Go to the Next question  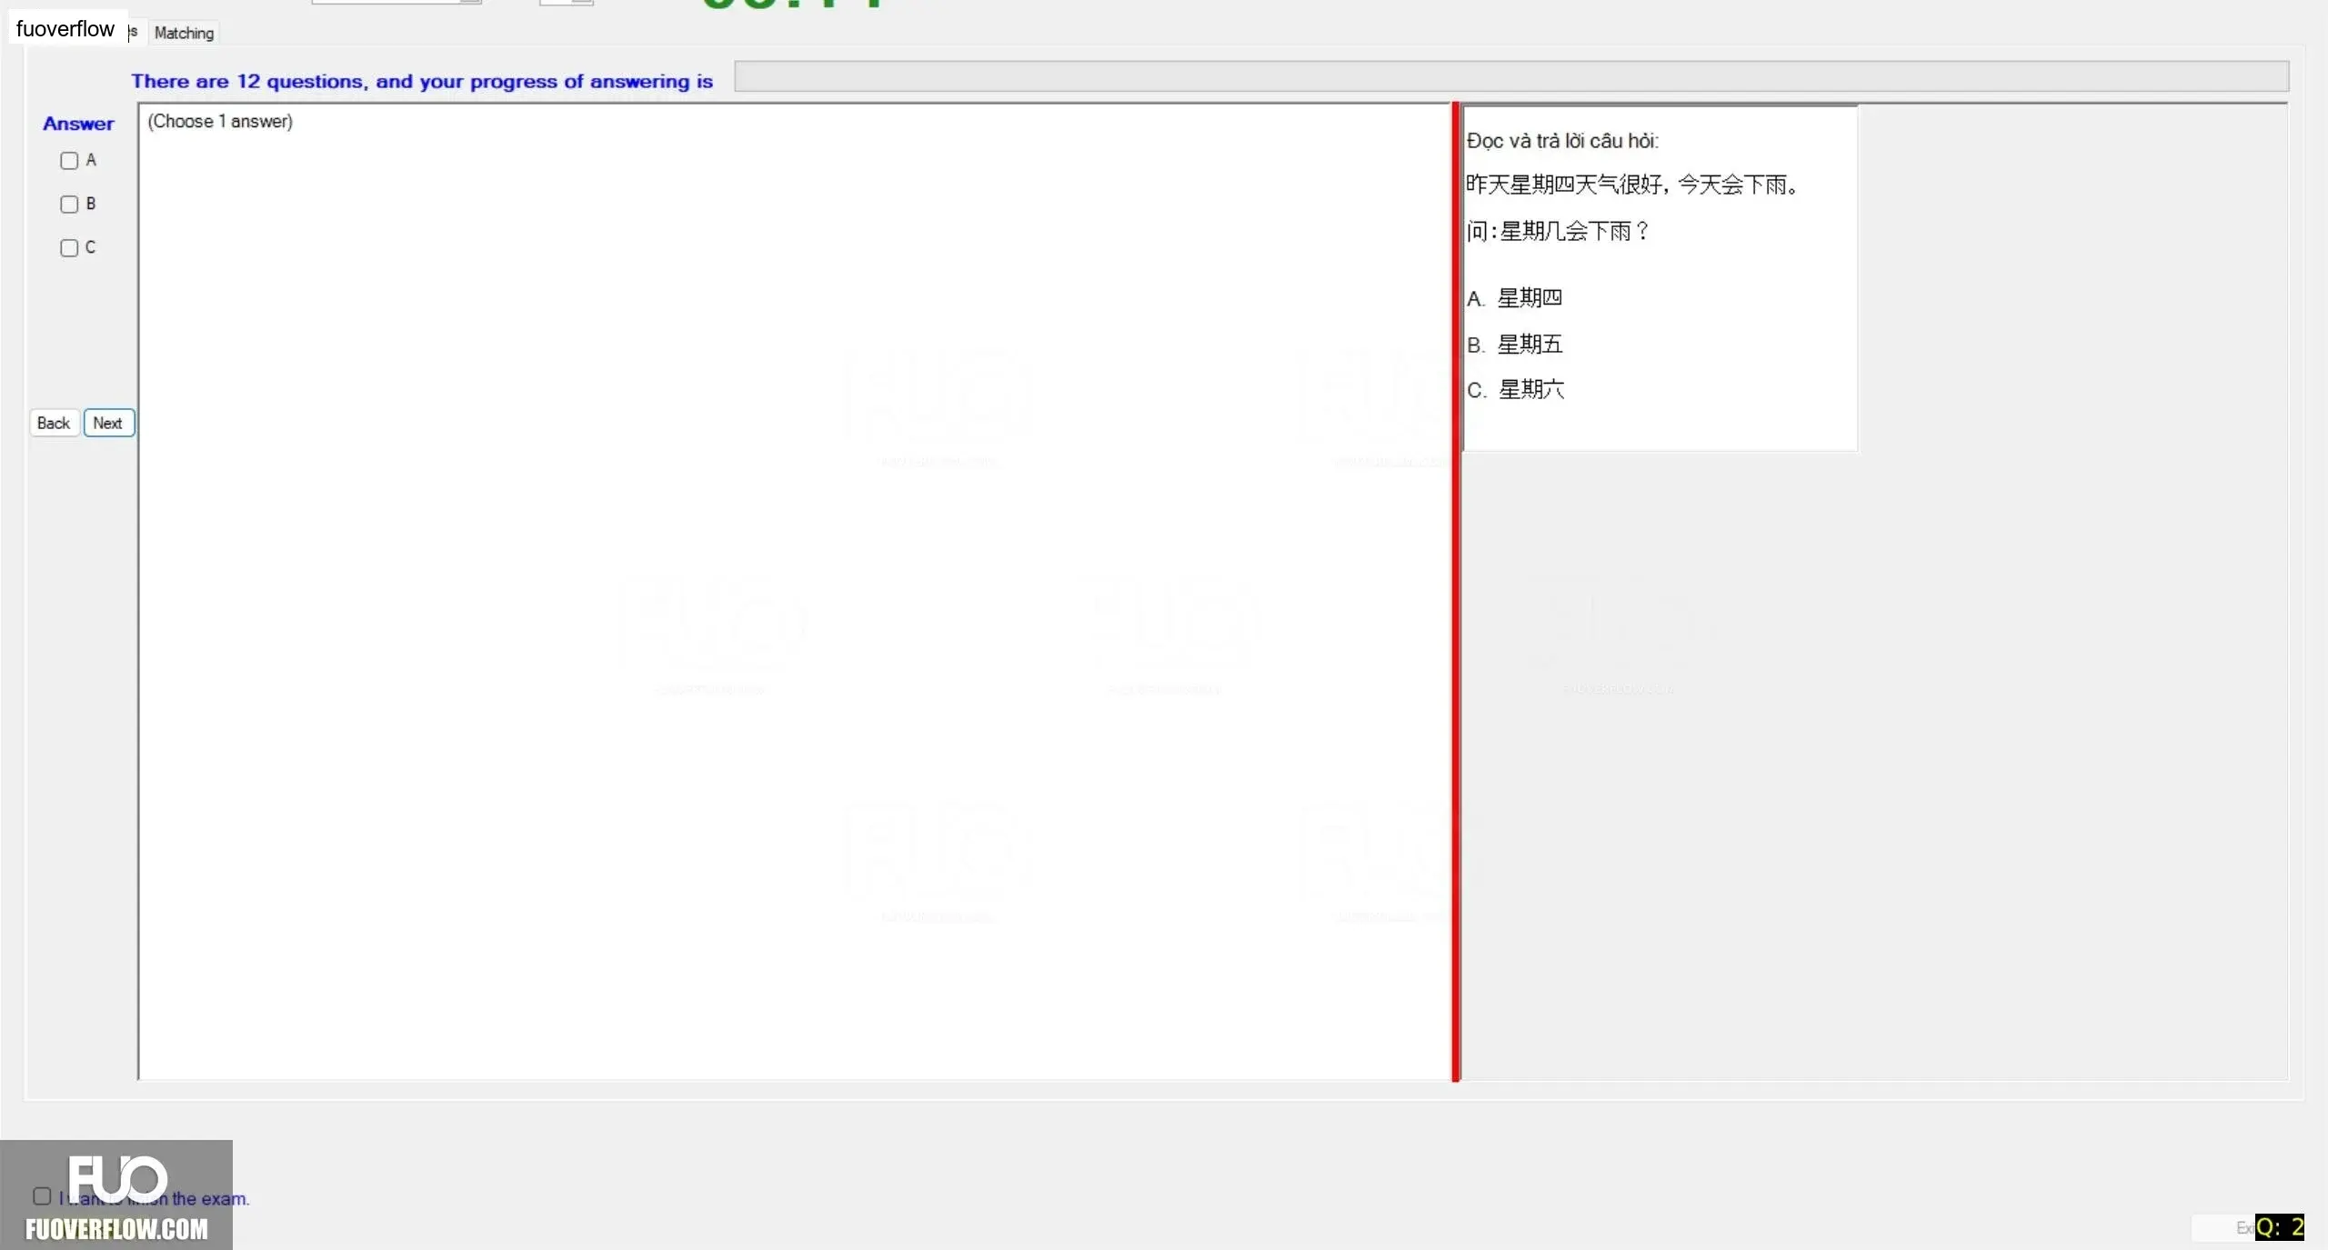108,423
